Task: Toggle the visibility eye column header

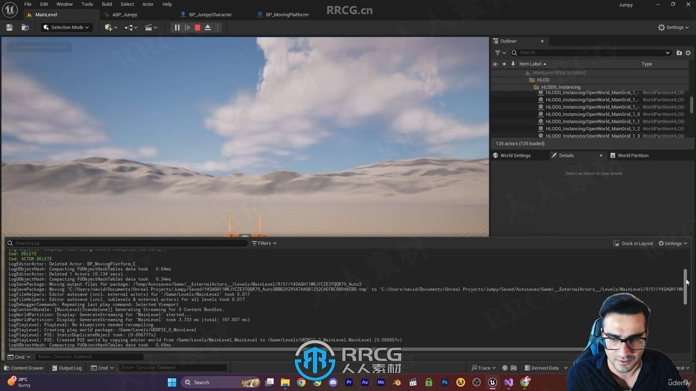Action: pos(495,64)
